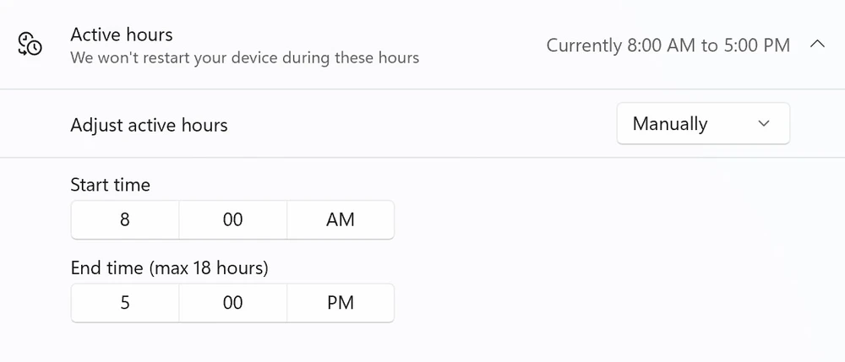Screen dimensions: 845x362
Task: Select the End time minutes field
Action: 233,303
